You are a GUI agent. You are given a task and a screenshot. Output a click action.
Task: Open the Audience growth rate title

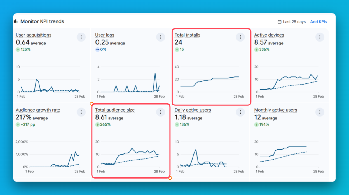(x=38, y=110)
